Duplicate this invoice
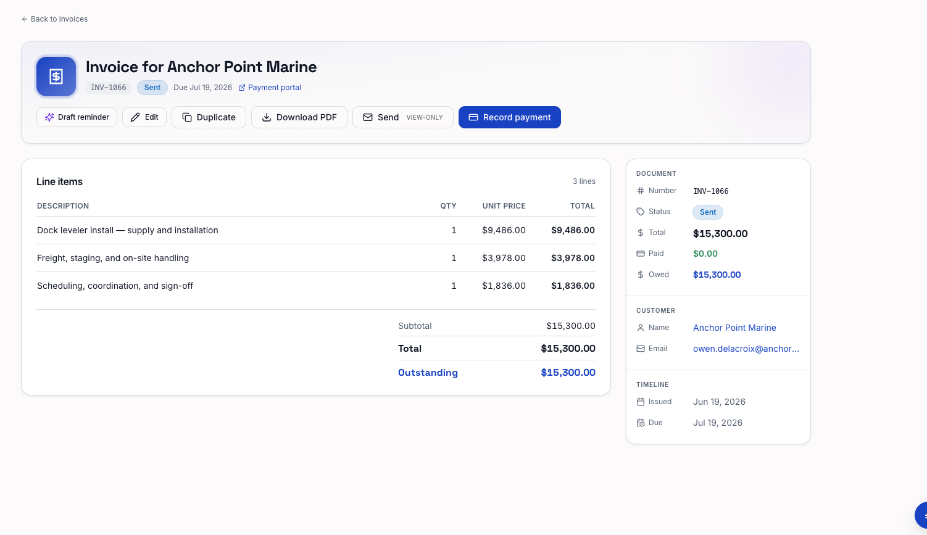927x535 pixels. [209, 117]
